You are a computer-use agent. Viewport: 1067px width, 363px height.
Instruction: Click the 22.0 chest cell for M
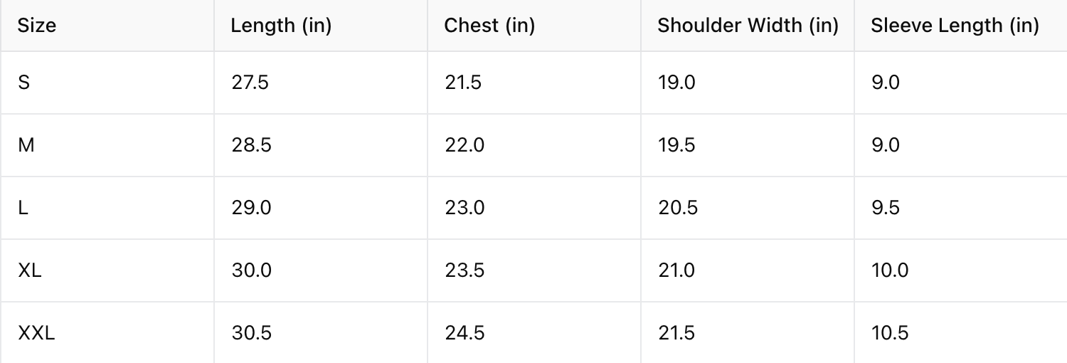pos(464,145)
